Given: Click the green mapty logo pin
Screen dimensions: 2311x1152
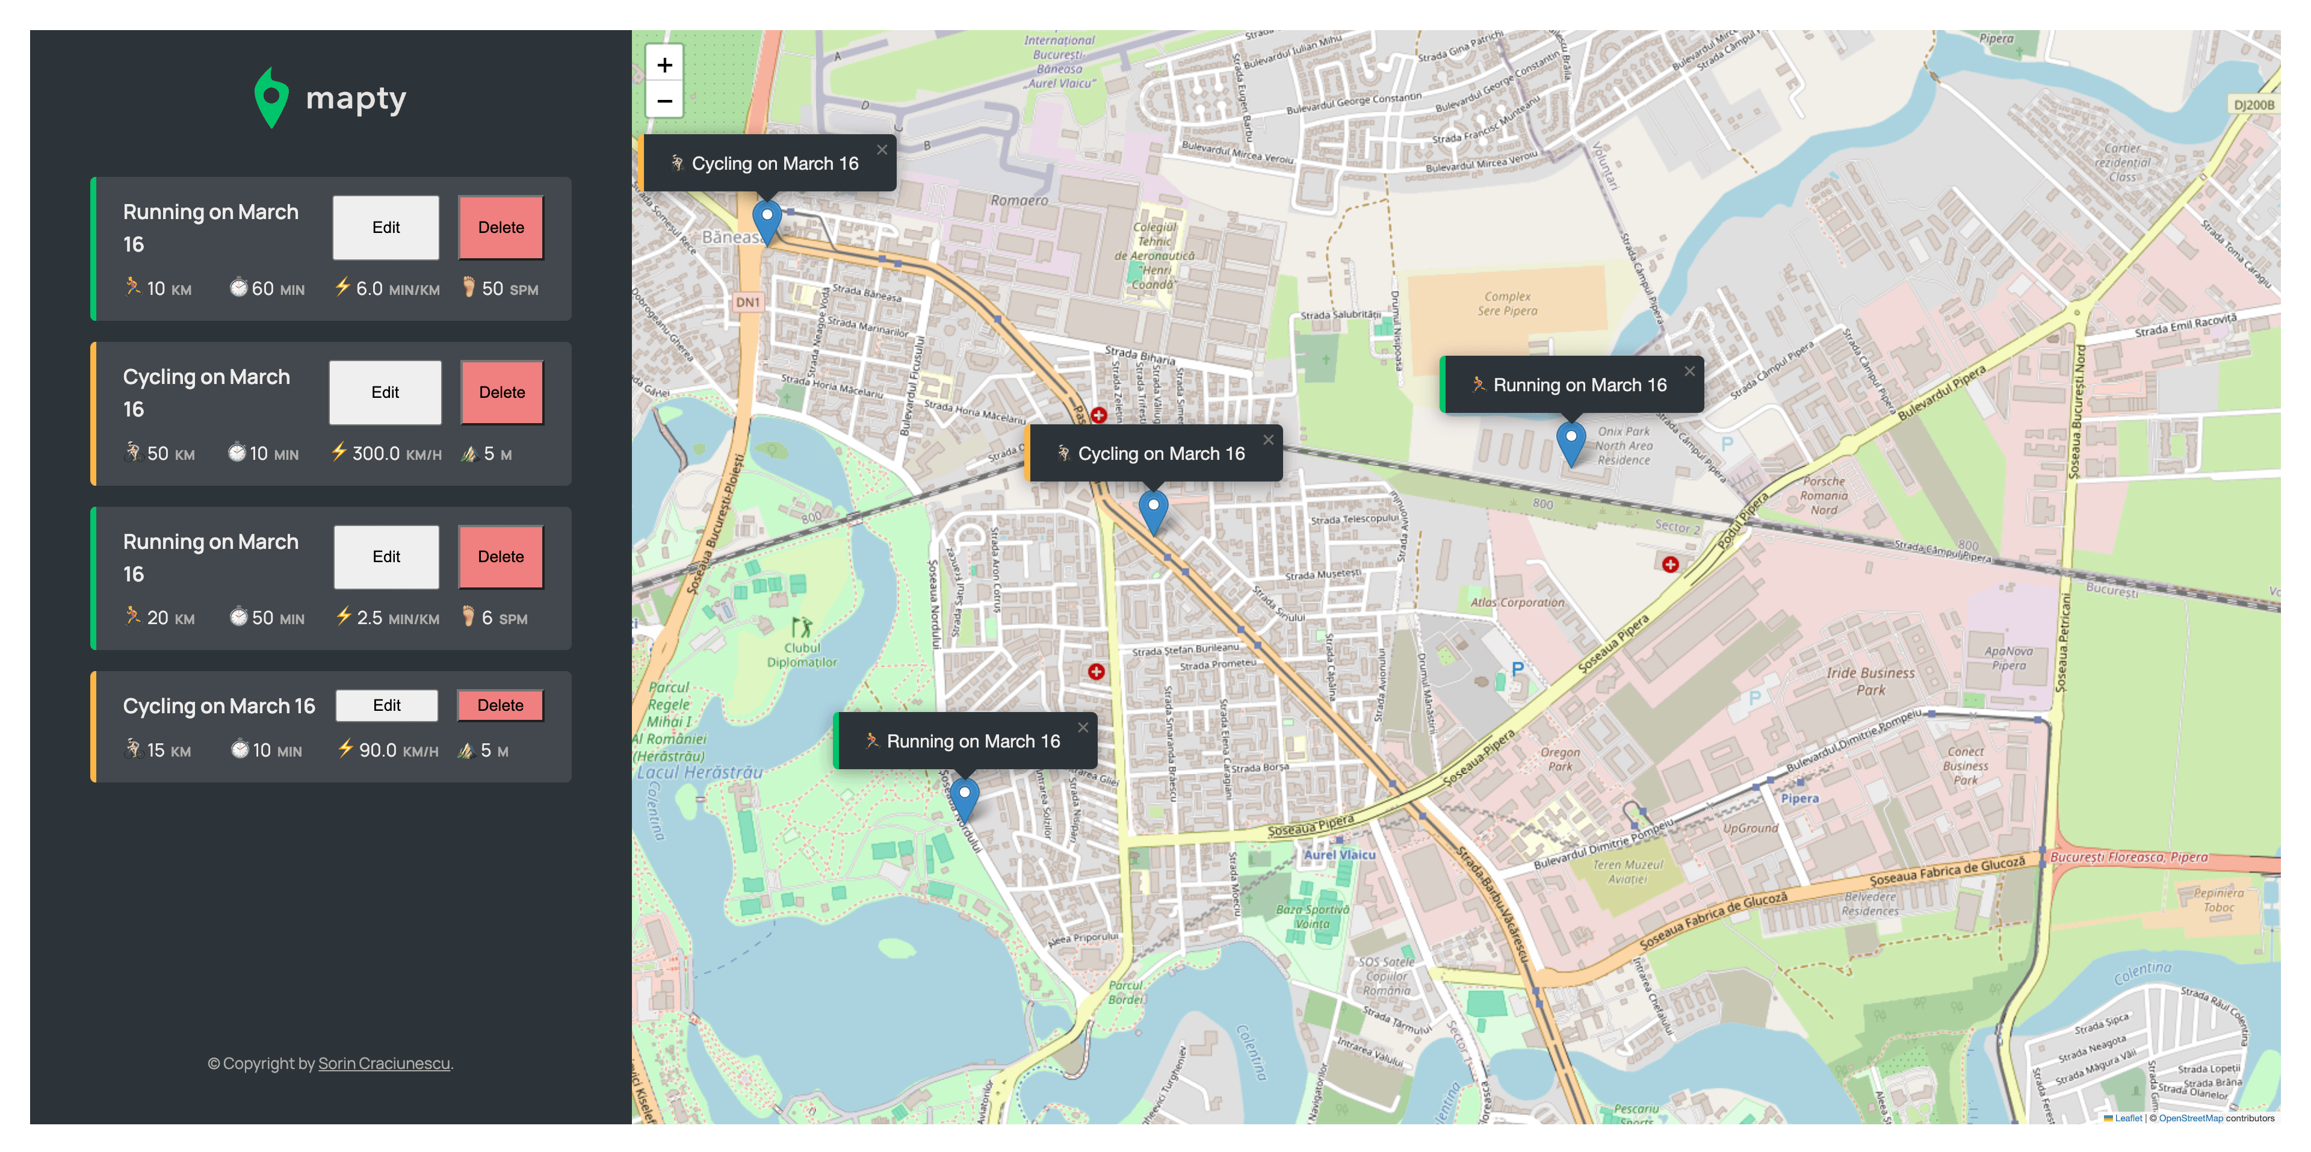Looking at the screenshot, I should tap(271, 98).
